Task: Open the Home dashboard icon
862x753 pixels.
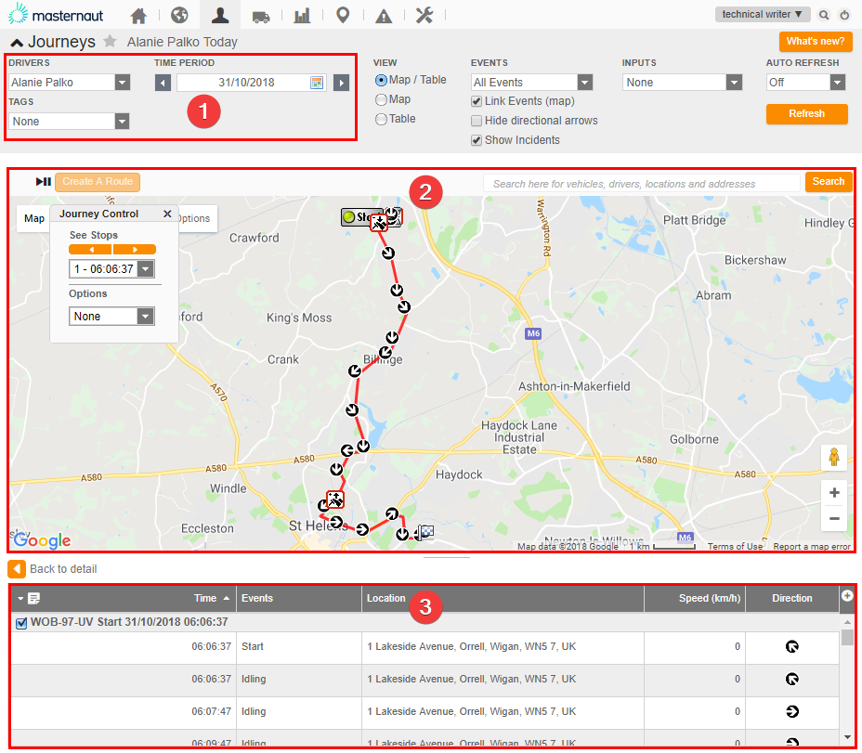Action: 138,16
